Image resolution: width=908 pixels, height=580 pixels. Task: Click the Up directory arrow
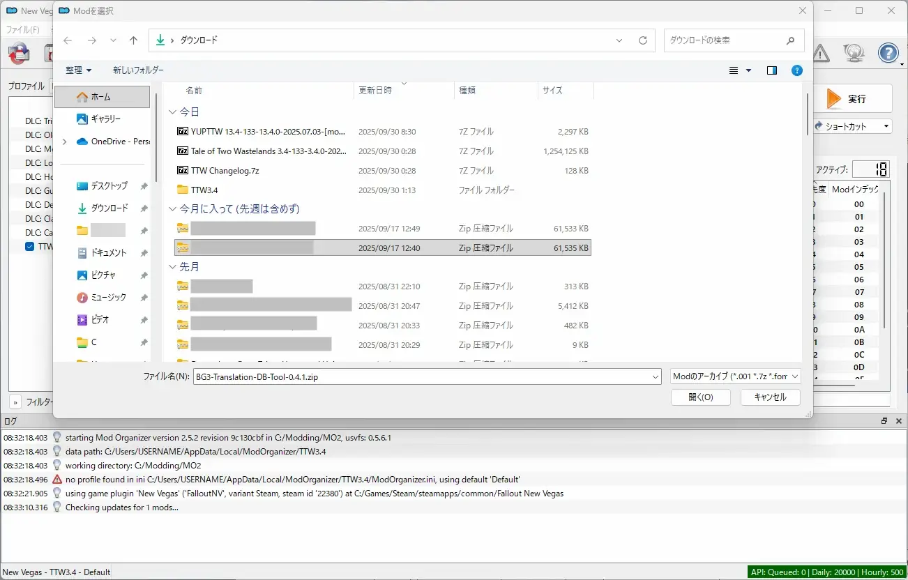click(x=134, y=40)
